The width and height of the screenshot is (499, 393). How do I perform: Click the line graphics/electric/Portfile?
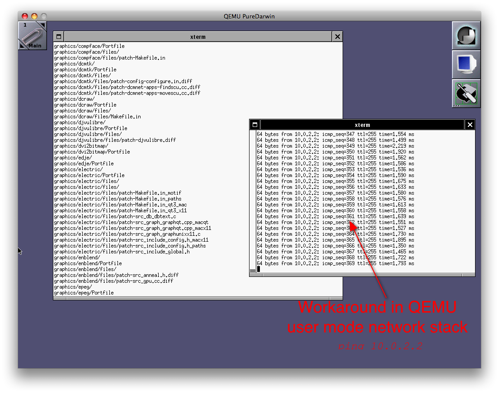pyautogui.click(x=89, y=176)
